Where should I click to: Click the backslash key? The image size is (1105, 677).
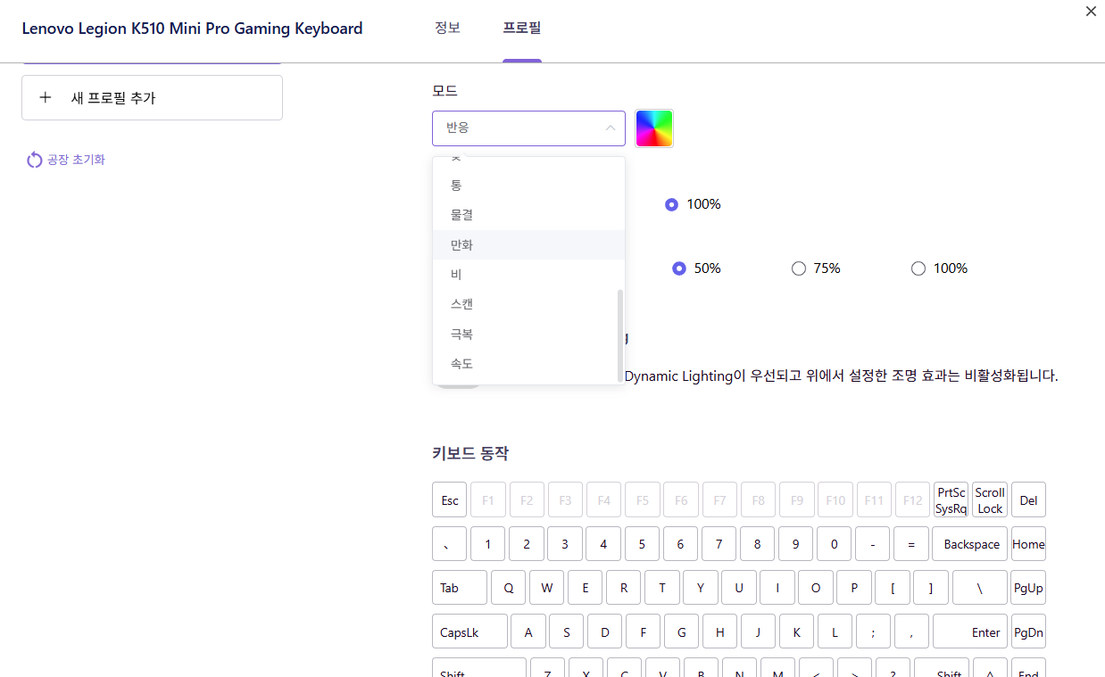pyautogui.click(x=980, y=588)
